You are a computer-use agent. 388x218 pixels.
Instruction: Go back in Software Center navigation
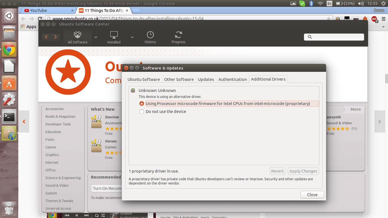tap(47, 37)
